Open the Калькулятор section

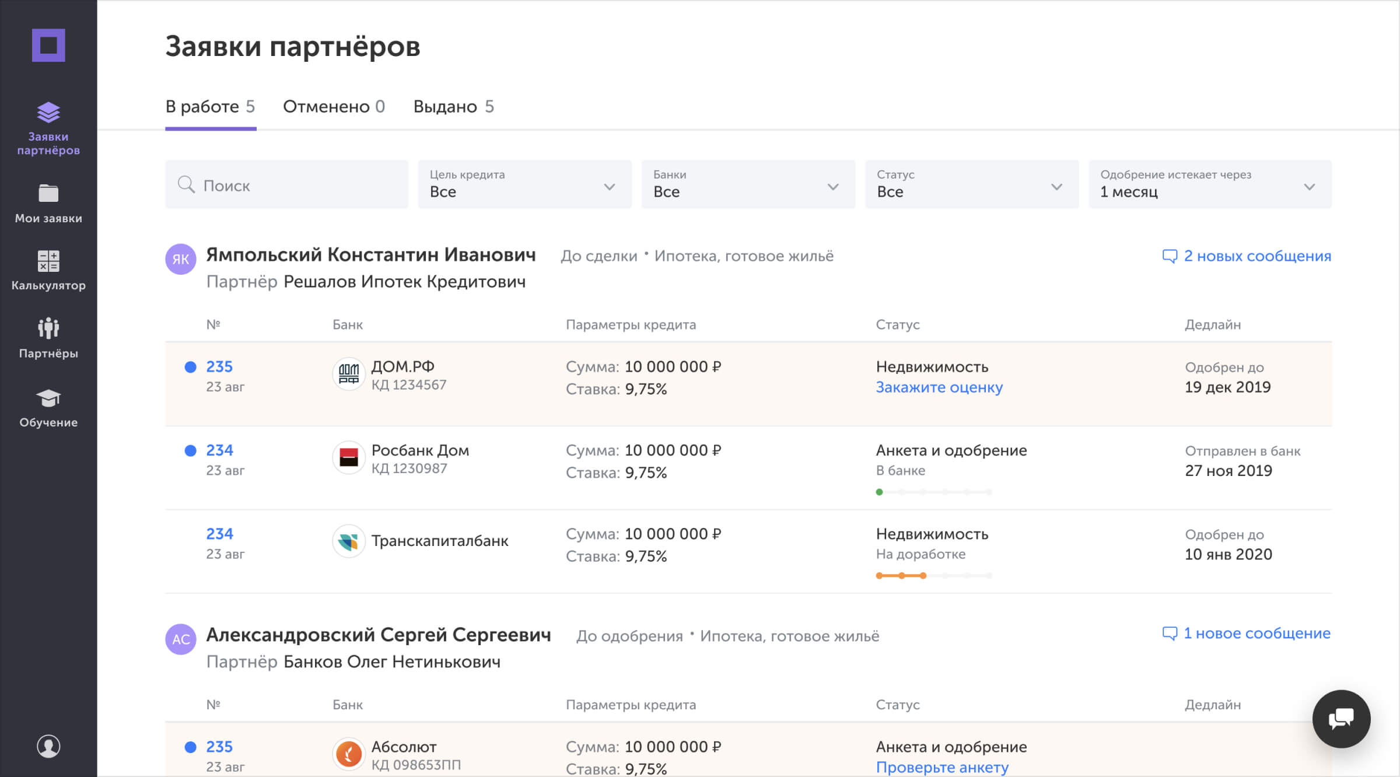coord(48,271)
